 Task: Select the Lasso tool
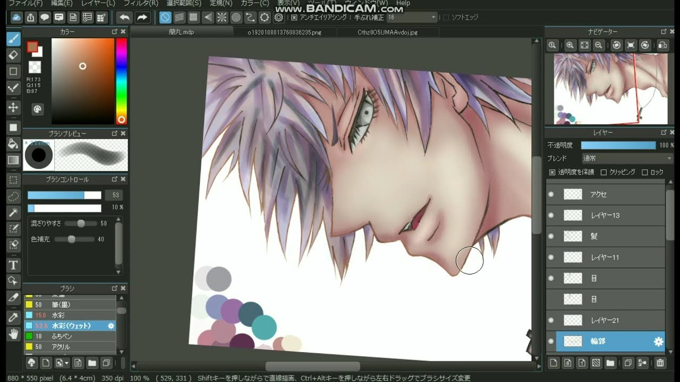14,196
